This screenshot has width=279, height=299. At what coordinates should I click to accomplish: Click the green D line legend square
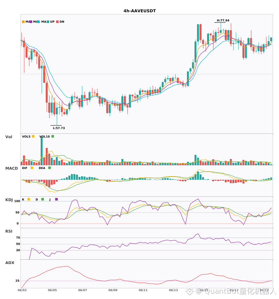pyautogui.click(x=43, y=199)
